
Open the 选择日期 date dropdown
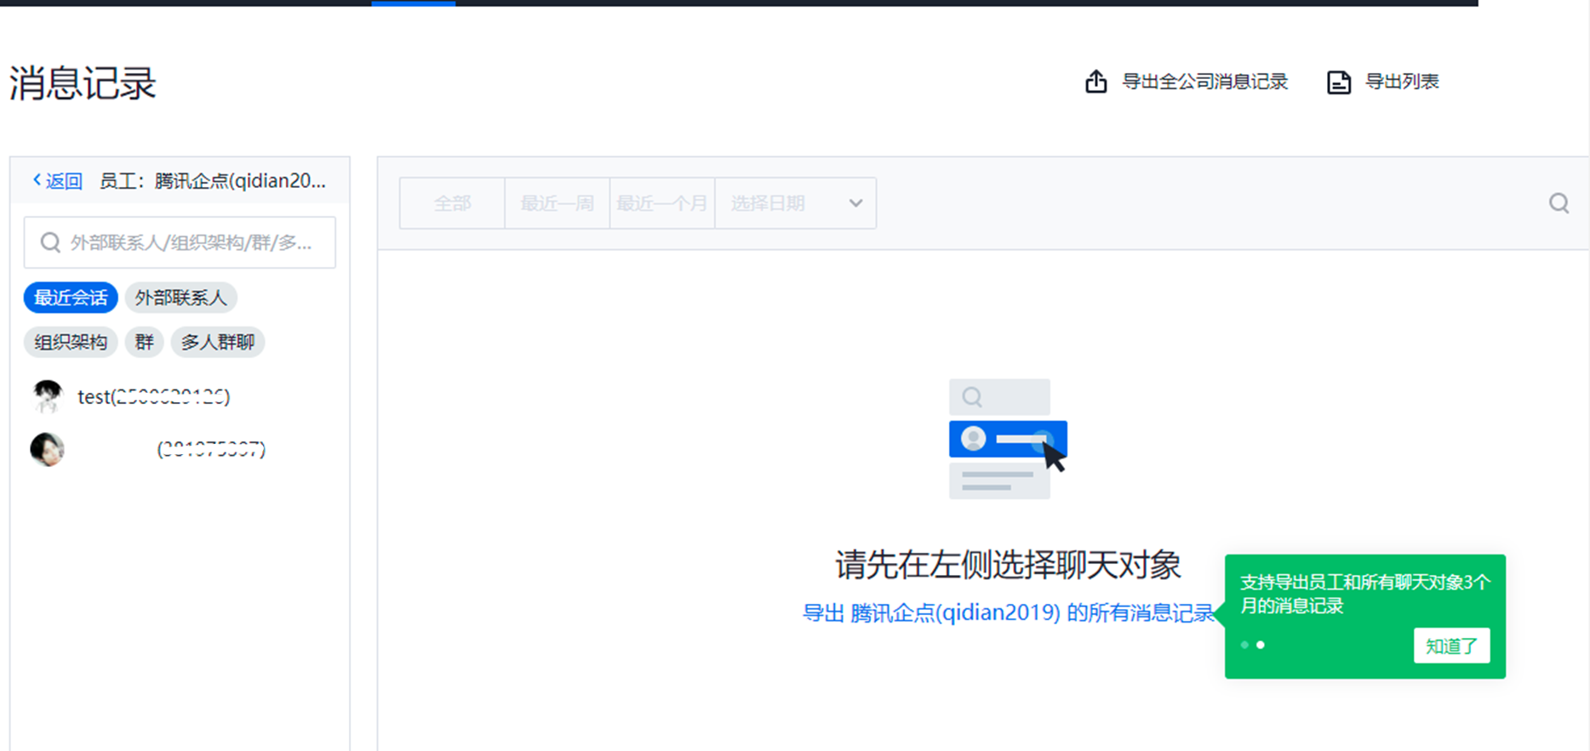click(796, 203)
